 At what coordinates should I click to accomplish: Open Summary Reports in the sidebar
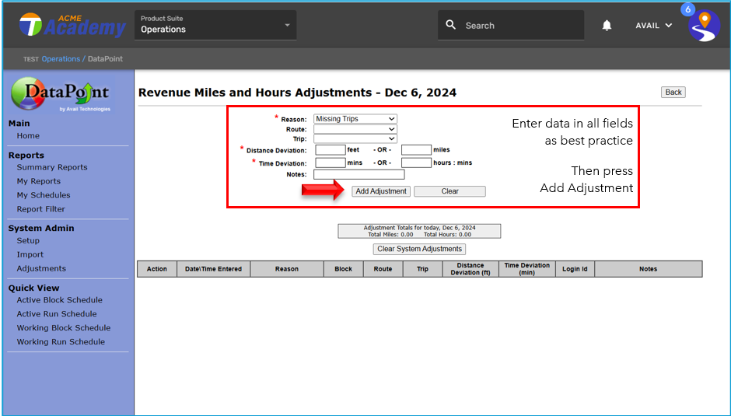tap(52, 167)
